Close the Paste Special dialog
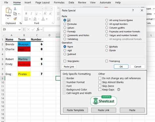This screenshot has height=122, width=155. (x=142, y=10)
